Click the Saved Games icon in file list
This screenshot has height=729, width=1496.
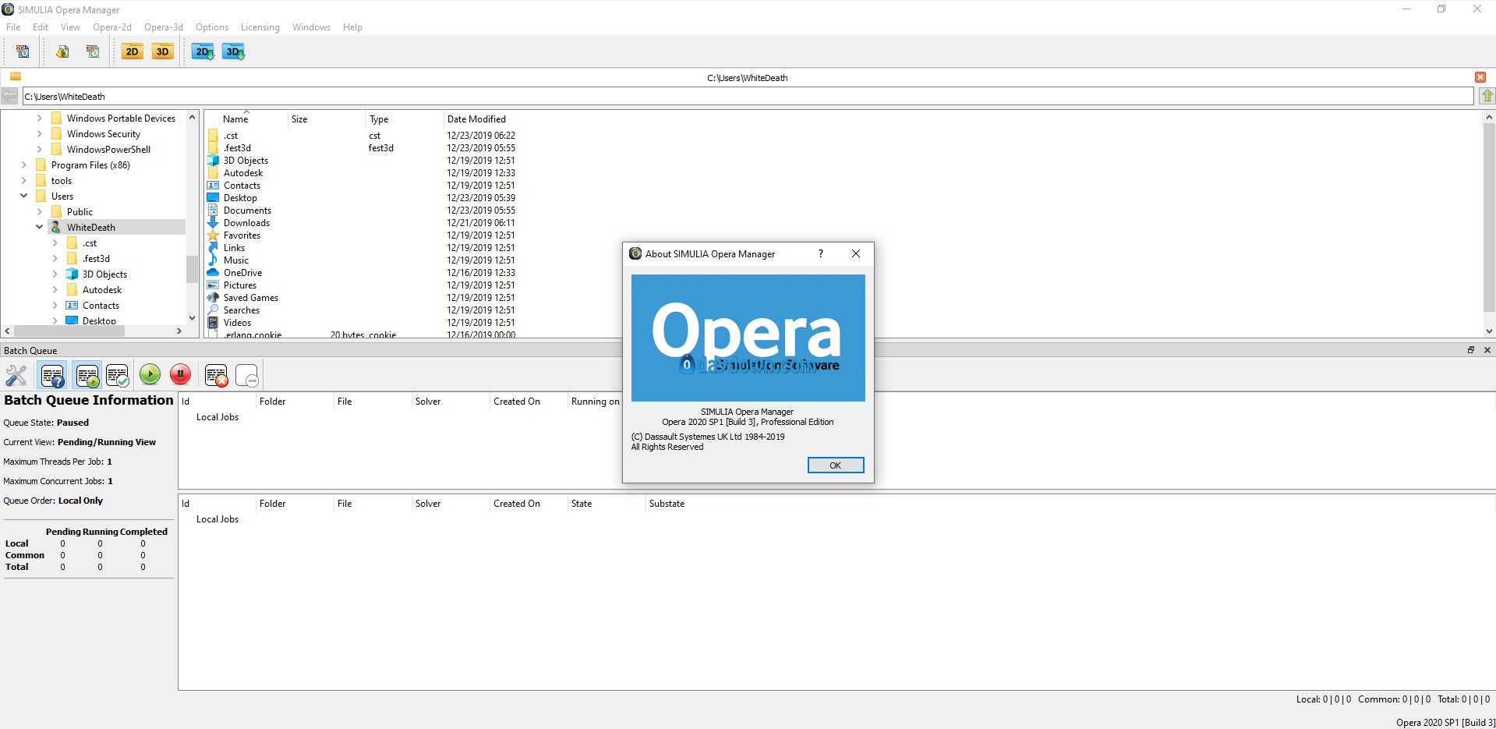point(213,298)
